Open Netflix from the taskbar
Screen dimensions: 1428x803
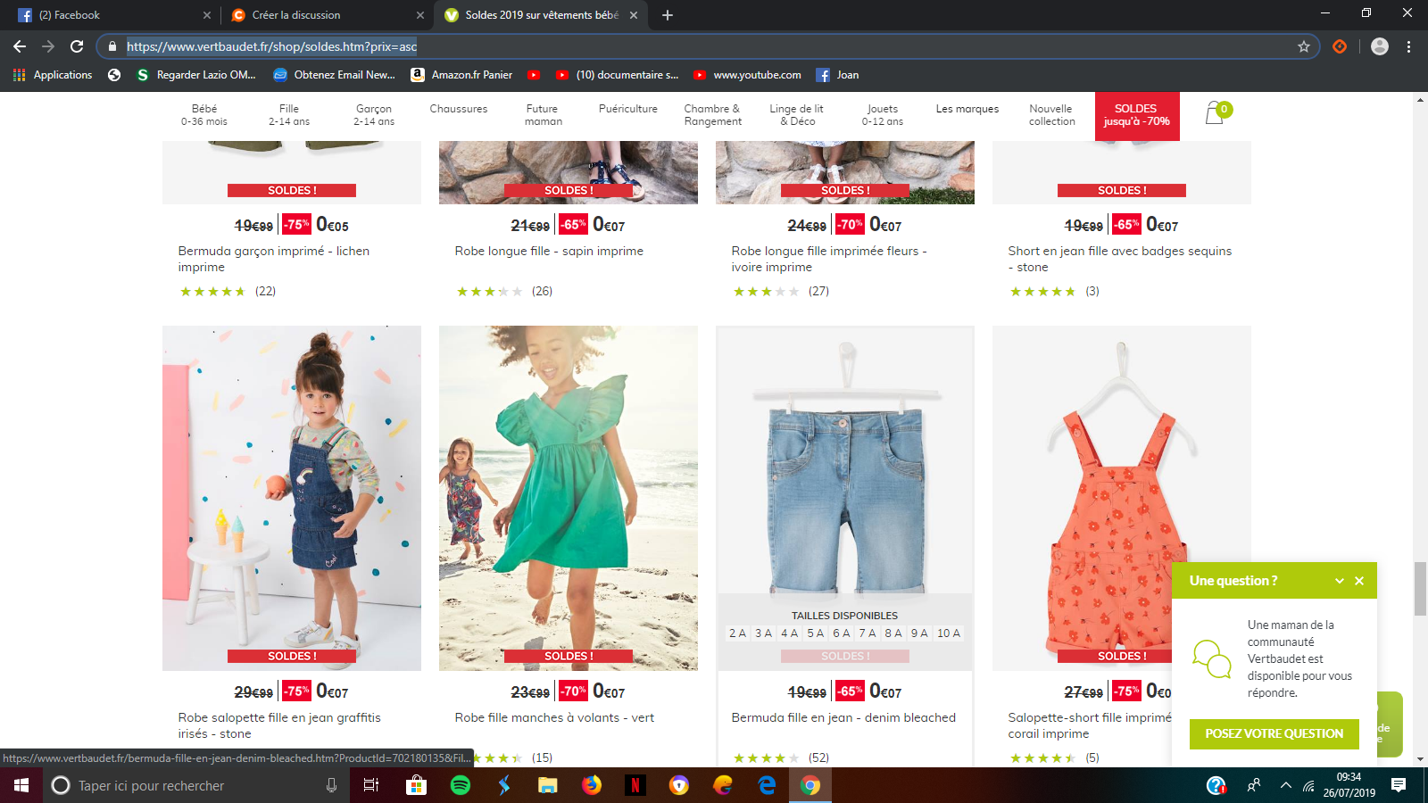pyautogui.click(x=635, y=785)
